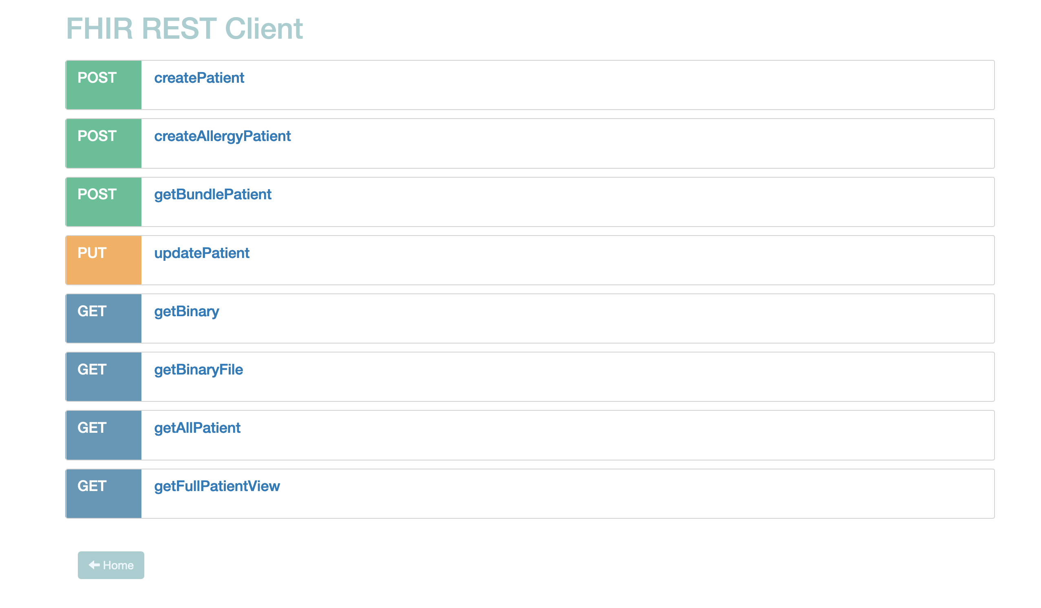Click POST badge beside createAllergyPatient

click(x=103, y=143)
